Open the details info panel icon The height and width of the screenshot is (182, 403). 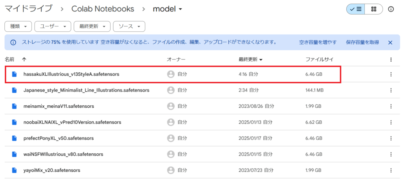click(x=391, y=9)
